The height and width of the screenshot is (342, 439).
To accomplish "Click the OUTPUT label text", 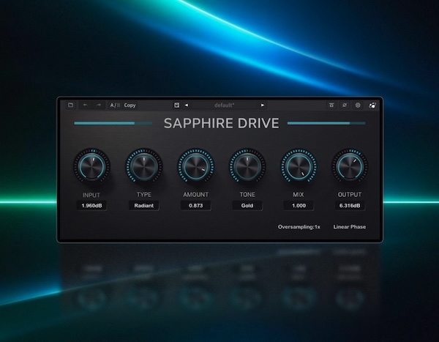I will pyautogui.click(x=350, y=195).
